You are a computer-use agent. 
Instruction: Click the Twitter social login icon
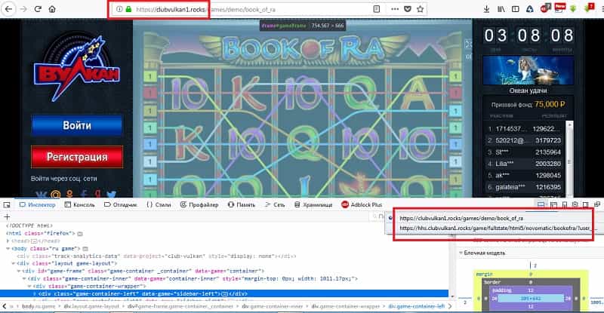(x=112, y=195)
